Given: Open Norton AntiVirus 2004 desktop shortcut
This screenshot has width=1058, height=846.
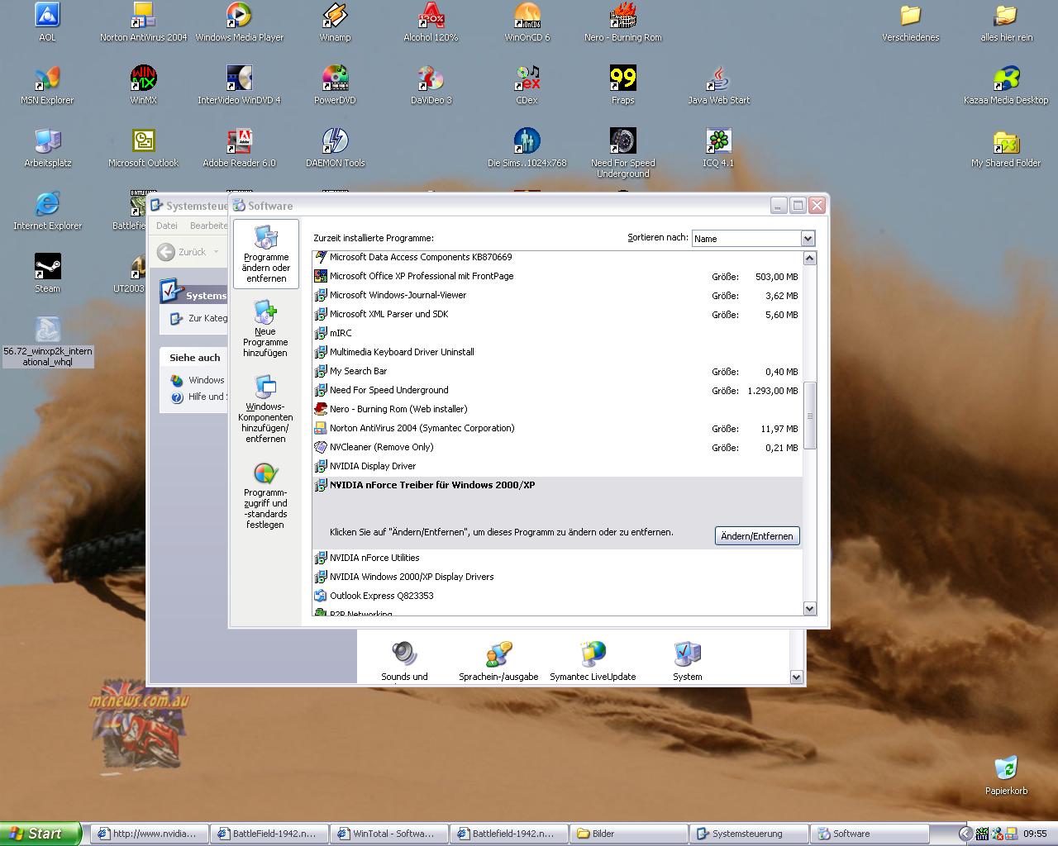Looking at the screenshot, I should pyautogui.click(x=143, y=21).
